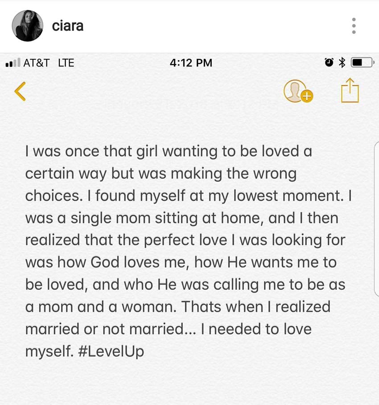Click the #LevelUp hashtag

(111, 351)
